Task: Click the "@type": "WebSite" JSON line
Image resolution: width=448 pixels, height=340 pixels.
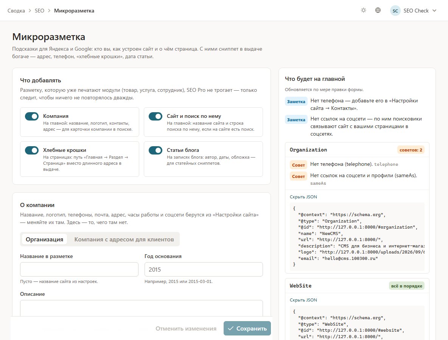Action: click(323, 324)
